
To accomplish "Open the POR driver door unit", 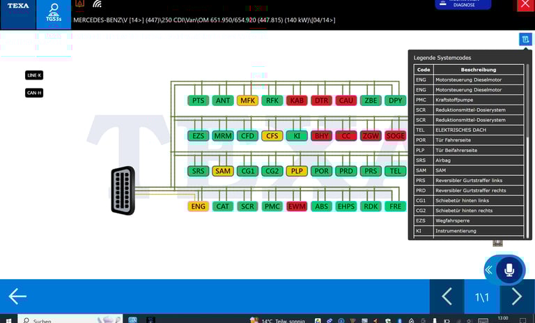I will pyautogui.click(x=321, y=171).
